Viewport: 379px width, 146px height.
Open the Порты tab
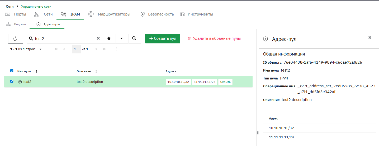pyautogui.click(x=15, y=14)
